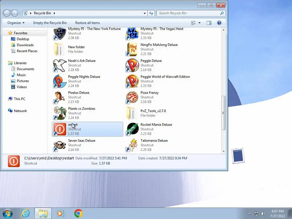Click the vertical scrollbar thumb
The width and height of the screenshot is (292, 219).
(224, 113)
